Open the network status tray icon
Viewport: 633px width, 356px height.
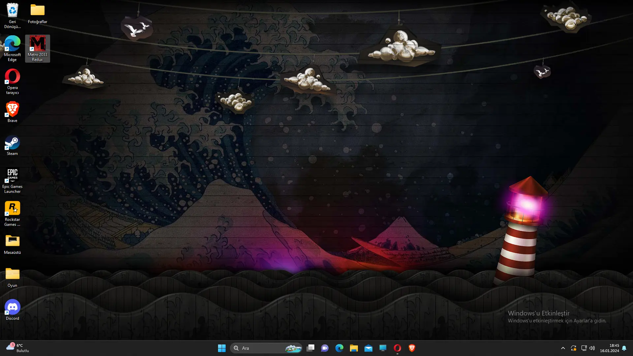(584, 348)
